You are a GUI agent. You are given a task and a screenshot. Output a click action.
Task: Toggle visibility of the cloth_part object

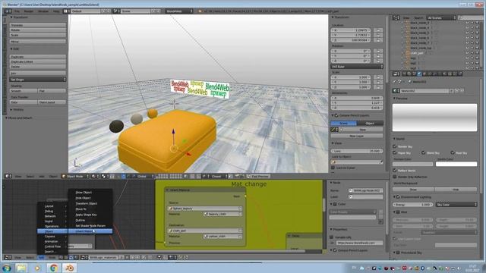(x=467, y=53)
